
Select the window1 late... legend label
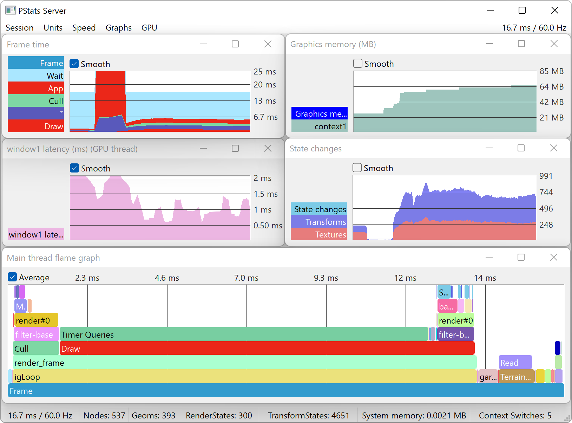(36, 234)
